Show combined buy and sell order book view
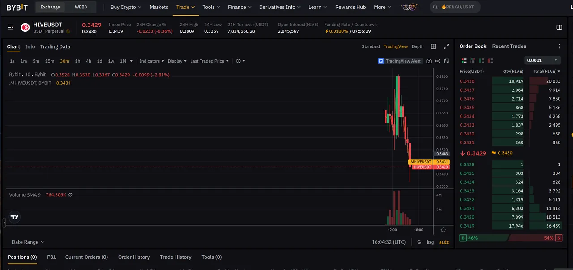This screenshot has width=573, height=270. (x=464, y=60)
